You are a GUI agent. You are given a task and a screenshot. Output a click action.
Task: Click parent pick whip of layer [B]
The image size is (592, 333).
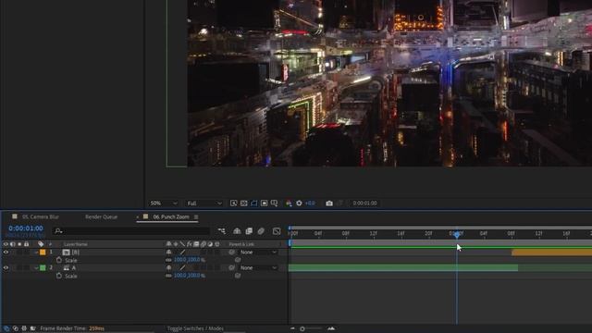(232, 253)
